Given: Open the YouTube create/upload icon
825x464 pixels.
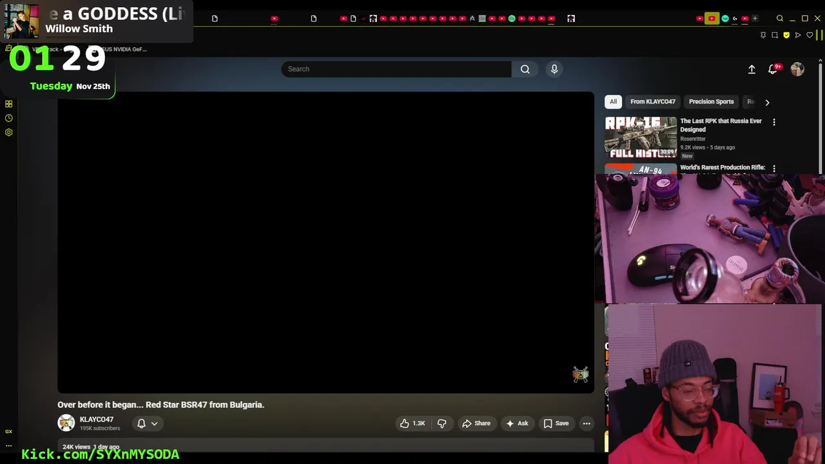Looking at the screenshot, I should [x=752, y=69].
